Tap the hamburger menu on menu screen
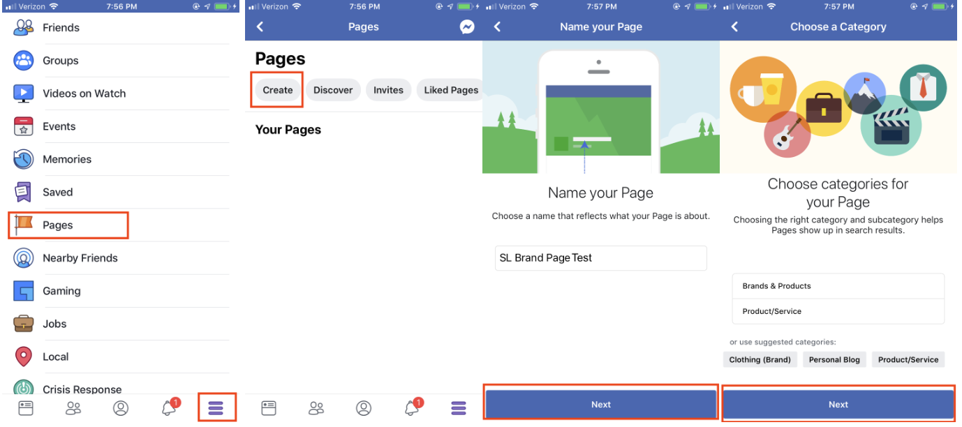The image size is (962, 427). pyautogui.click(x=216, y=408)
